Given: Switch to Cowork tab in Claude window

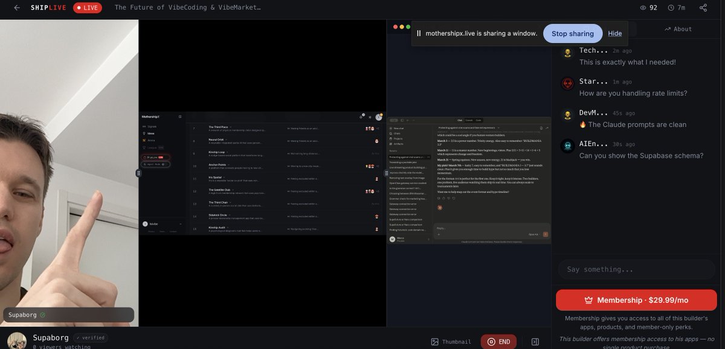Looking at the screenshot, I should [x=469, y=120].
